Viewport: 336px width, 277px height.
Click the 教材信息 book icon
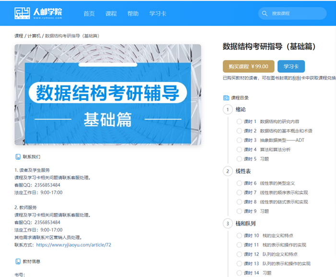[x=18, y=262]
